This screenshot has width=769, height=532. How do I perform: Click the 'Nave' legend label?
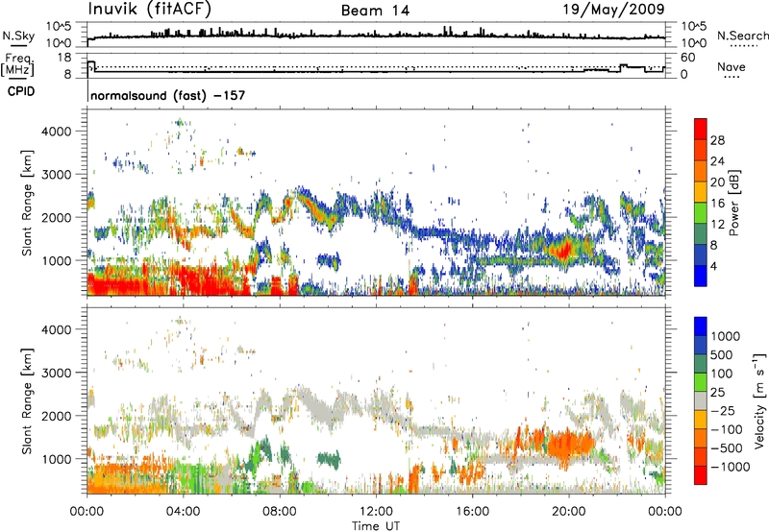[x=732, y=66]
